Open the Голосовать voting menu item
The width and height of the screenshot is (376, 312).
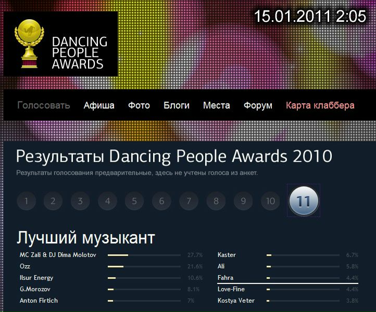tap(44, 106)
